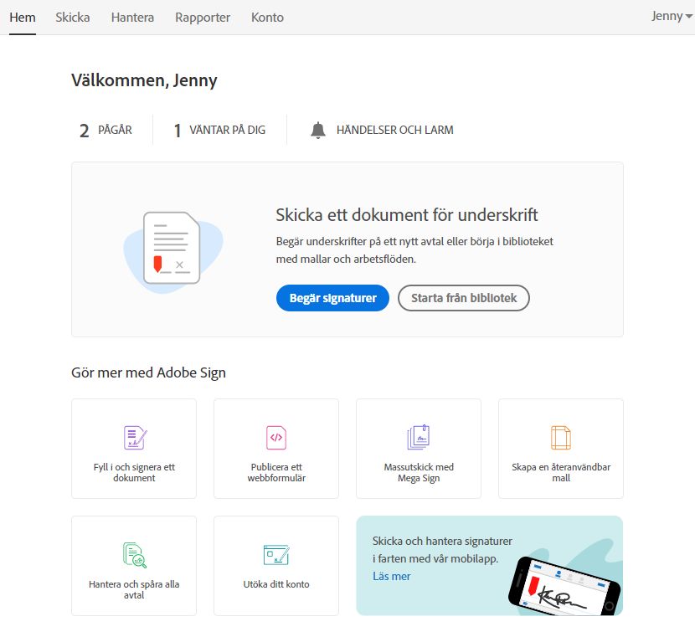
Task: Open Händelser och larm label
Action: coord(395,131)
